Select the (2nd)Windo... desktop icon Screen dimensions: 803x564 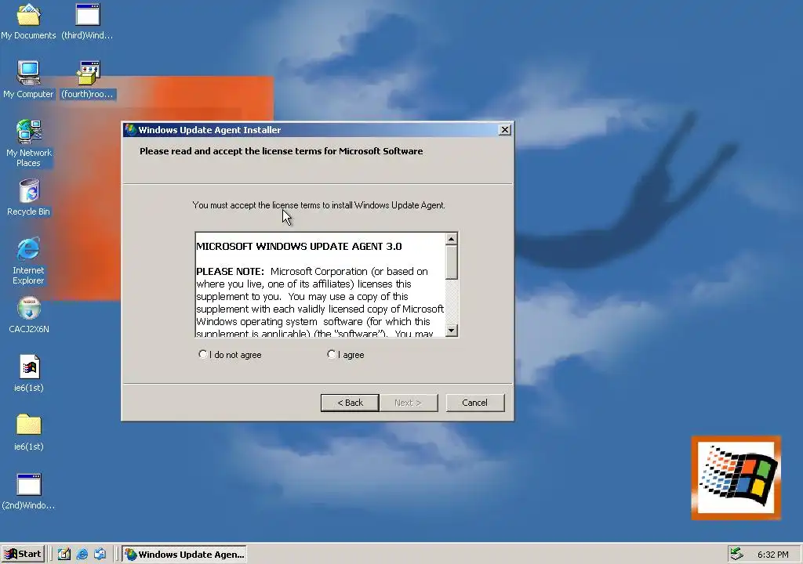[x=29, y=491]
